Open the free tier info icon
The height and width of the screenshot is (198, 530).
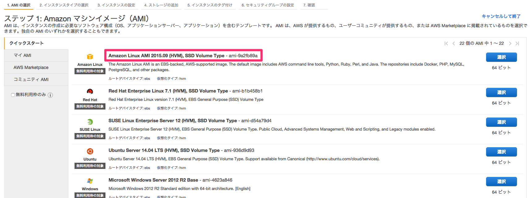pyautogui.click(x=50, y=95)
